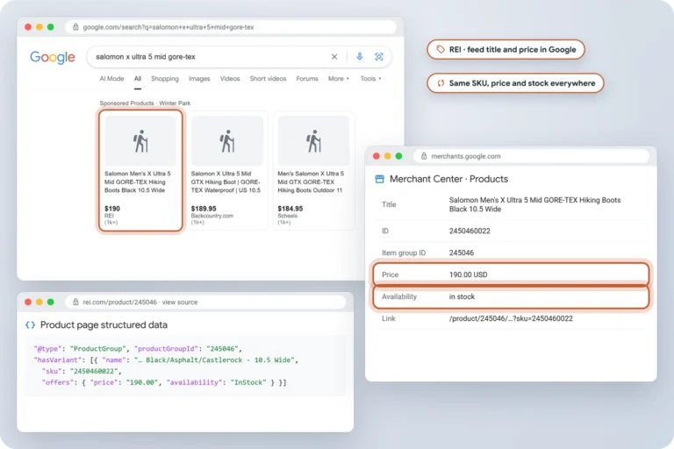This screenshot has width=674, height=449.
Task: Click Product page structured data heading
Action: point(104,324)
